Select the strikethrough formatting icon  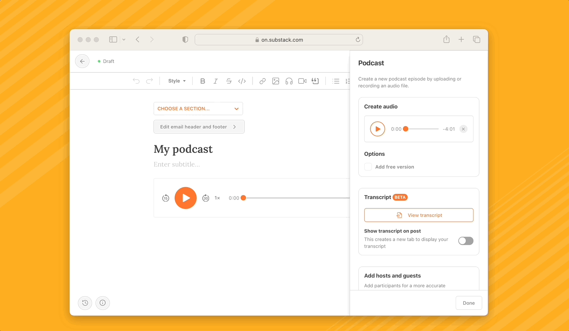point(229,81)
